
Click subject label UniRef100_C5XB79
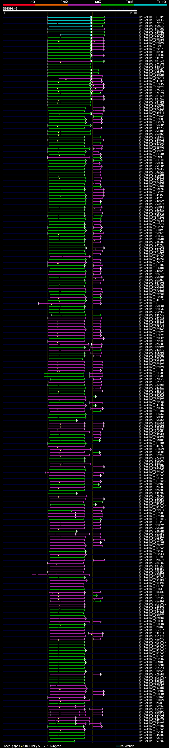152,49
